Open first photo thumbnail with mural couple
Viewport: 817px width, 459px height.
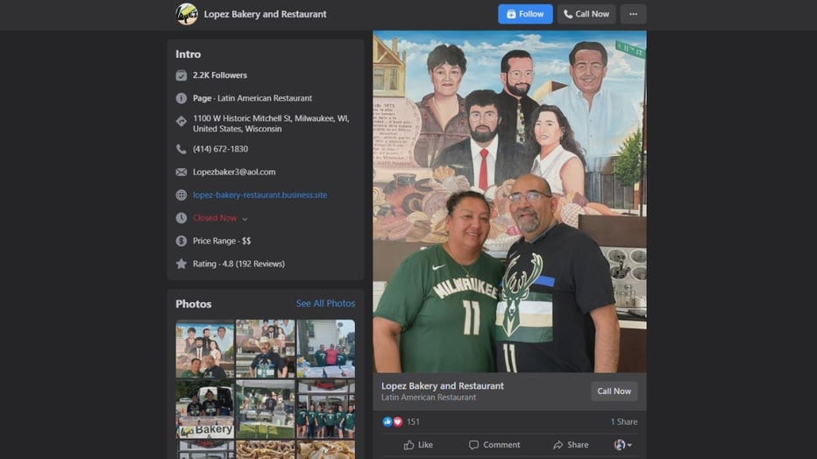pyautogui.click(x=205, y=349)
